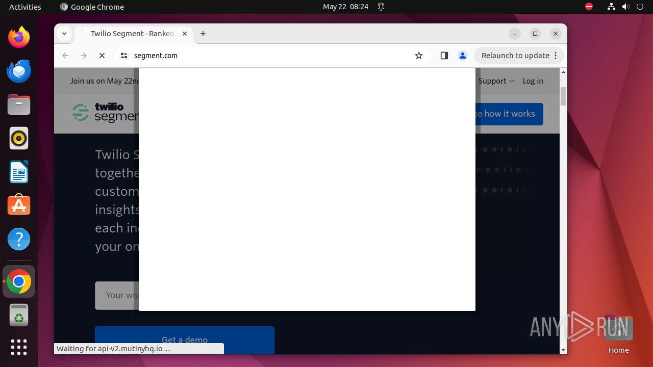Viewport: 653px width, 367px height.
Task: Open the Help dock icon
Action: coord(19,239)
